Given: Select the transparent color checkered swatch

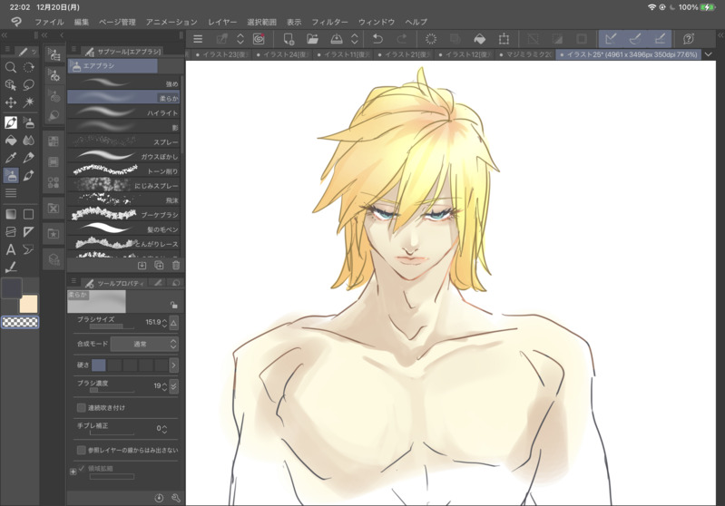Looking at the screenshot, I should point(20,322).
